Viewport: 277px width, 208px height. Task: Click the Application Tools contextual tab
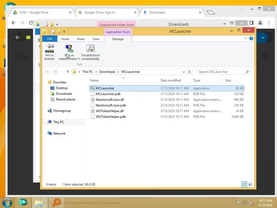[118, 32]
